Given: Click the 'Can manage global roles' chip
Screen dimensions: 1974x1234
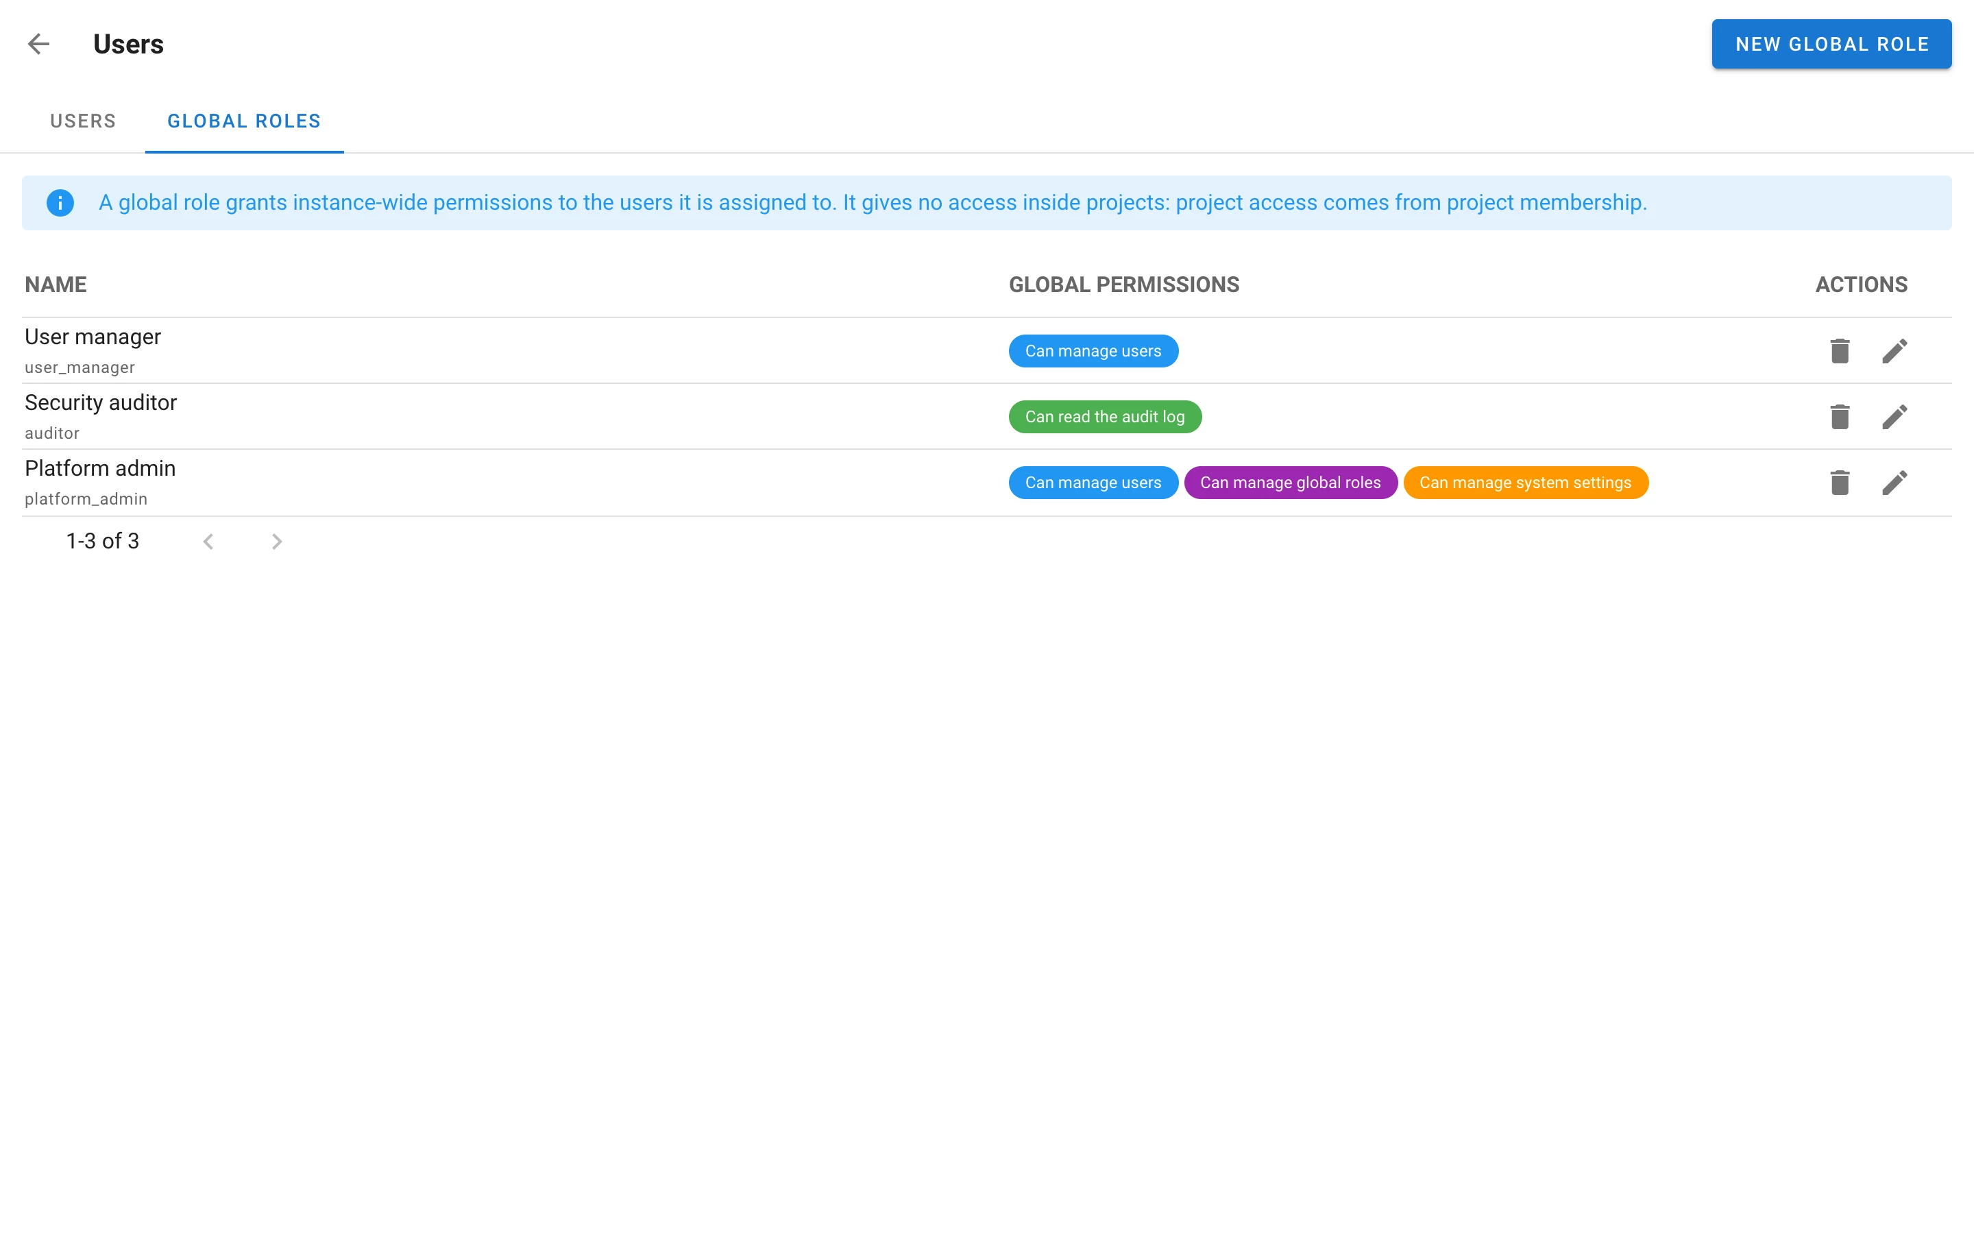Looking at the screenshot, I should pos(1290,483).
